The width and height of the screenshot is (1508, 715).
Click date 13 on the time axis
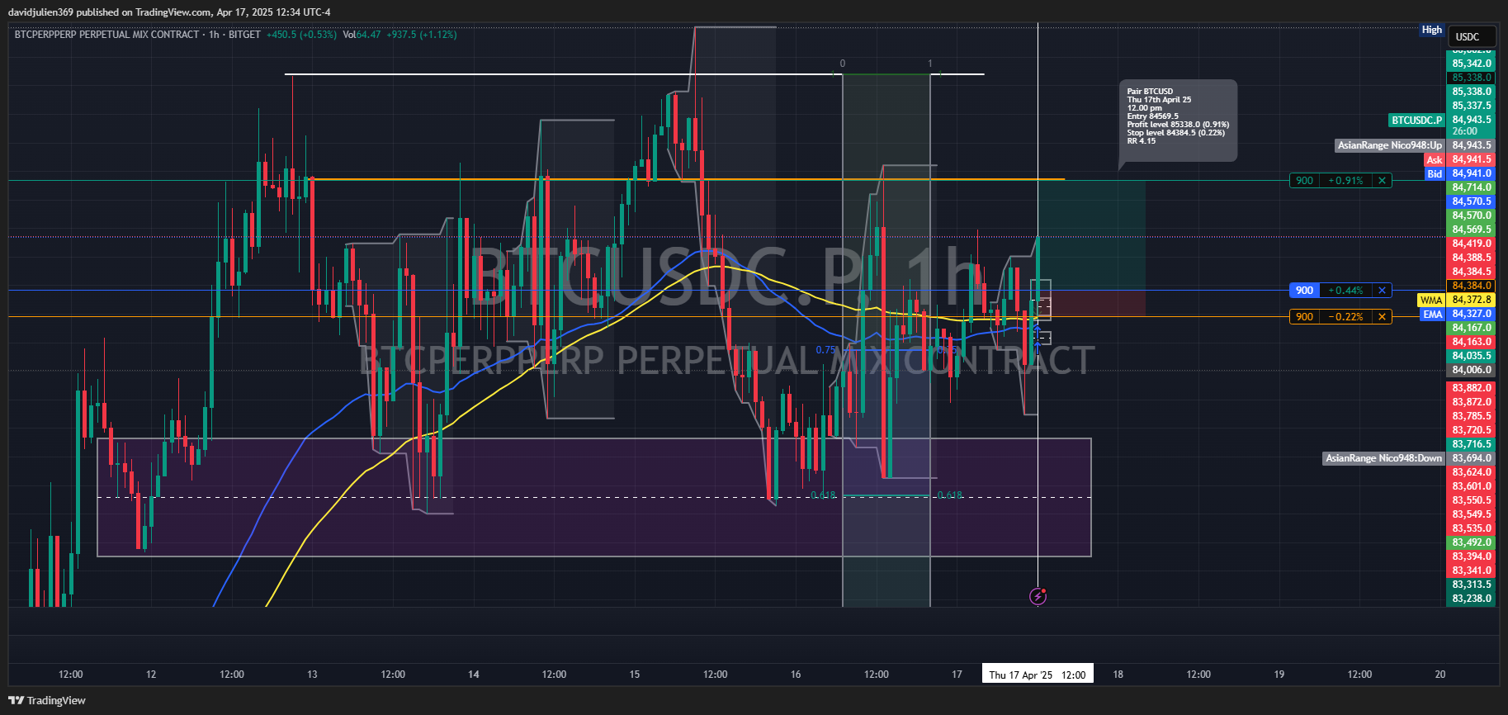point(312,675)
